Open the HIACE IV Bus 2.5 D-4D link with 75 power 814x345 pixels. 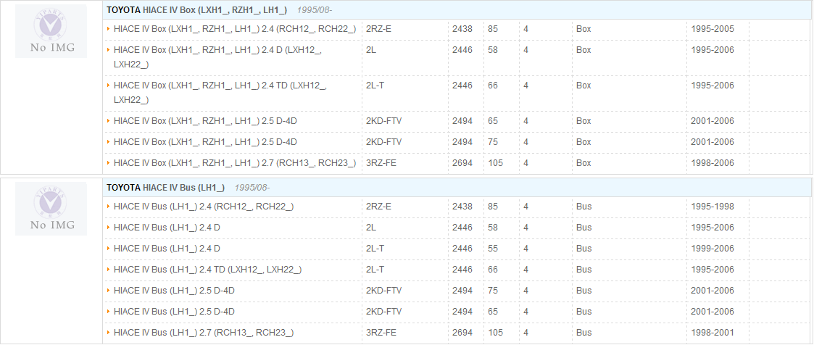point(174,291)
